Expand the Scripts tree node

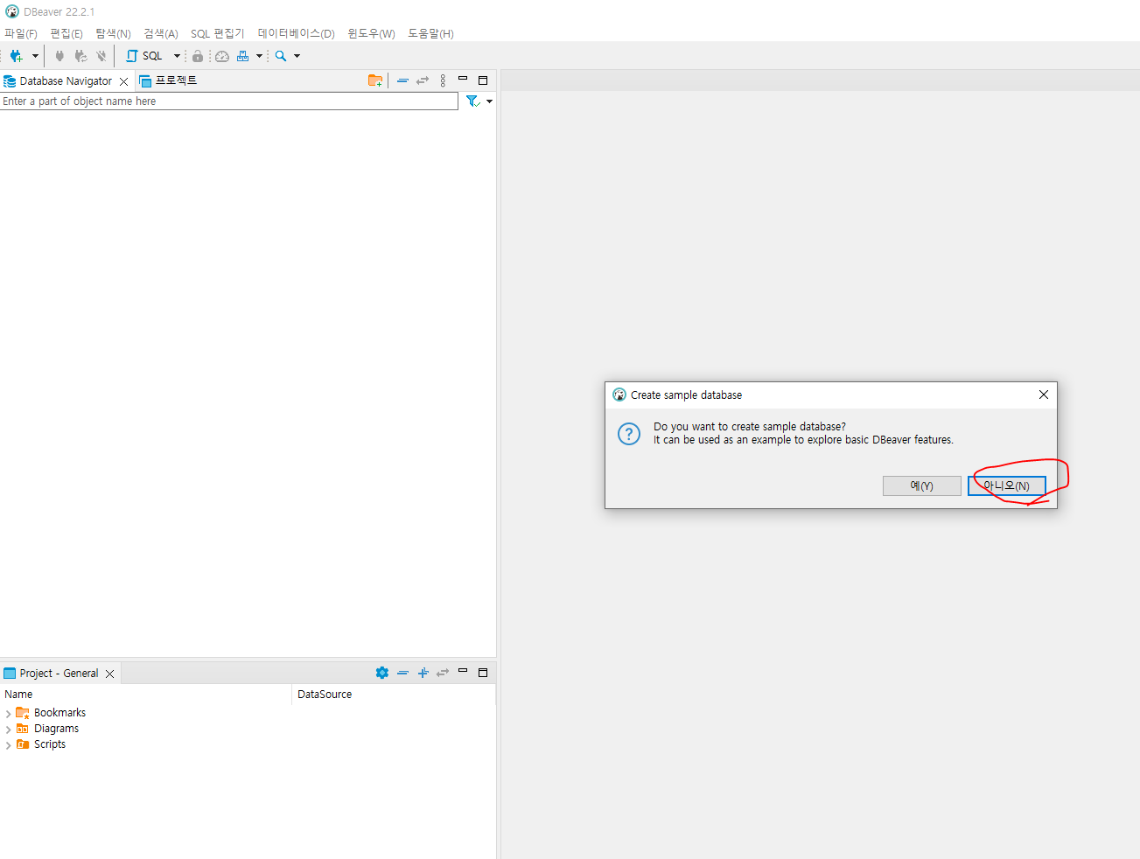click(x=8, y=745)
